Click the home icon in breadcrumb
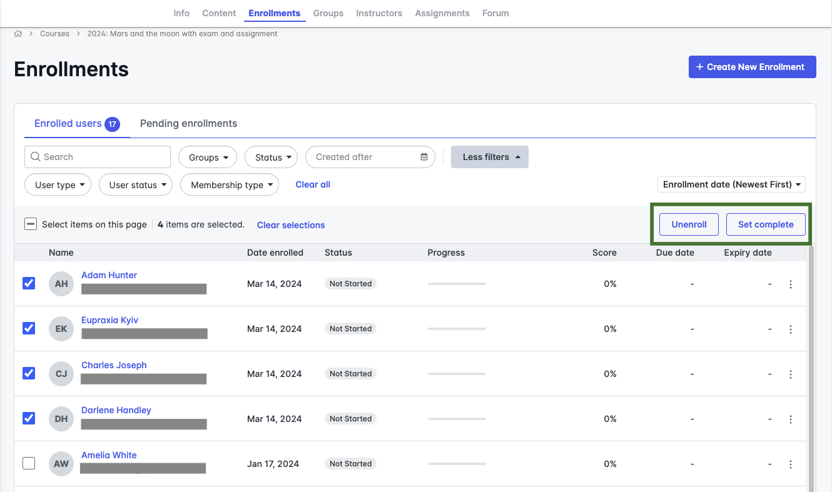 point(18,34)
